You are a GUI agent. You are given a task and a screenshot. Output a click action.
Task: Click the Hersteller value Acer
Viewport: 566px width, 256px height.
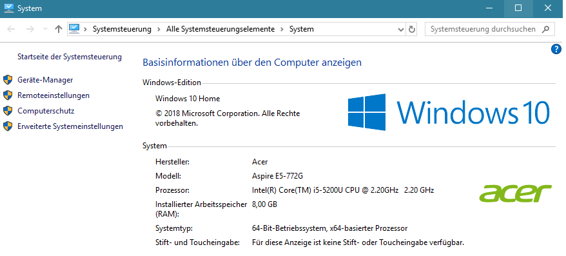click(260, 162)
